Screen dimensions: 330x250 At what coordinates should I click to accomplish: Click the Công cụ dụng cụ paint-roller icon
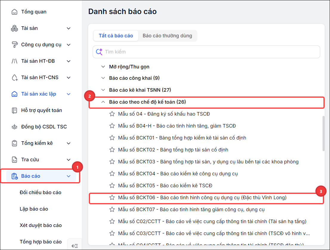click(x=14, y=45)
